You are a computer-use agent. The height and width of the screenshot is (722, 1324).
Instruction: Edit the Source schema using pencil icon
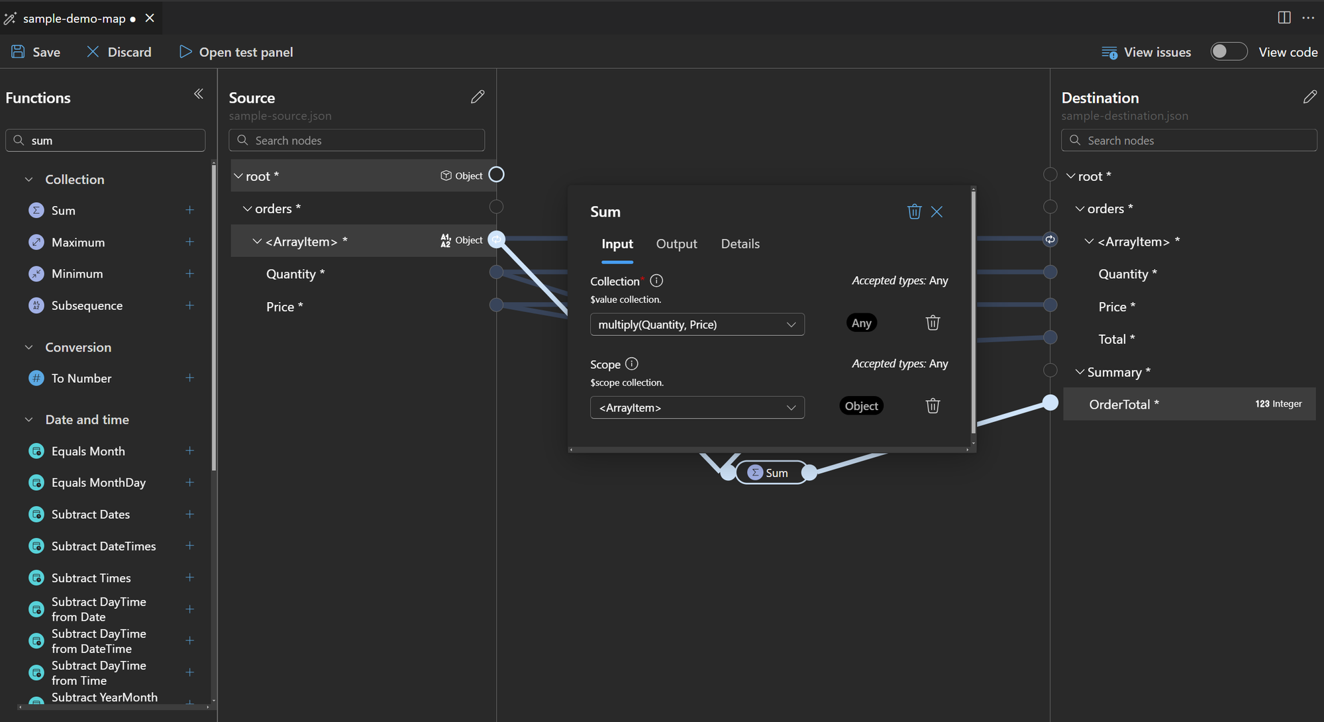click(478, 97)
